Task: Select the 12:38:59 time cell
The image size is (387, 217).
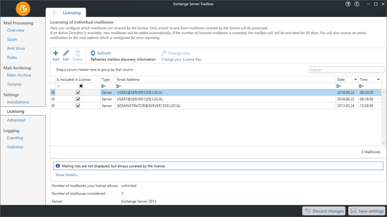Action: pyautogui.click(x=370, y=106)
